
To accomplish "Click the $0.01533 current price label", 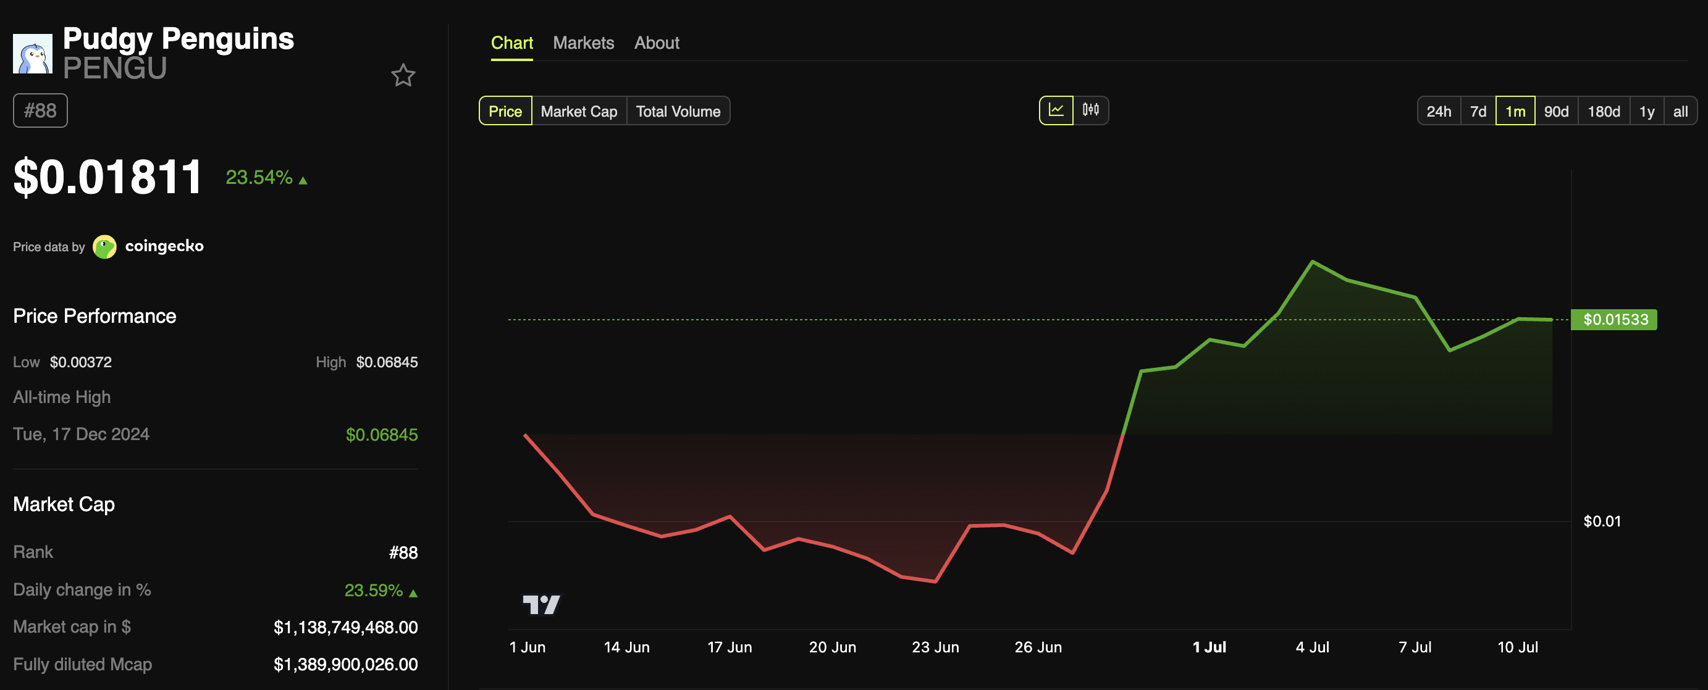I will (x=1615, y=319).
